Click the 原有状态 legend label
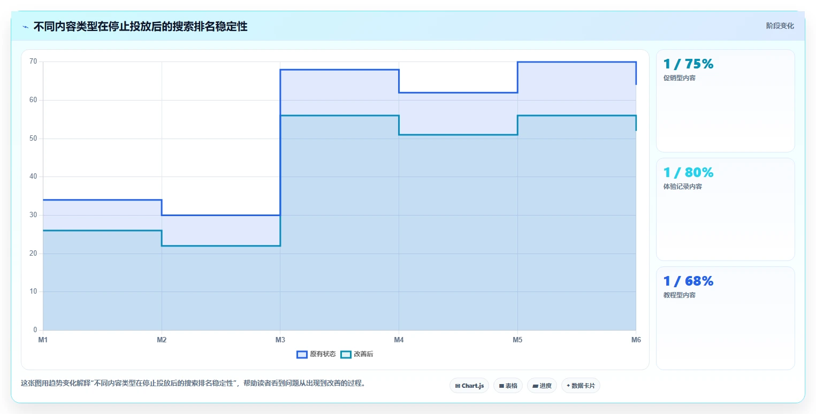The height and width of the screenshot is (414, 816). click(x=323, y=354)
